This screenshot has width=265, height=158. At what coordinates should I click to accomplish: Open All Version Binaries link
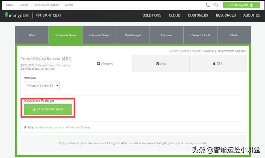78,127
